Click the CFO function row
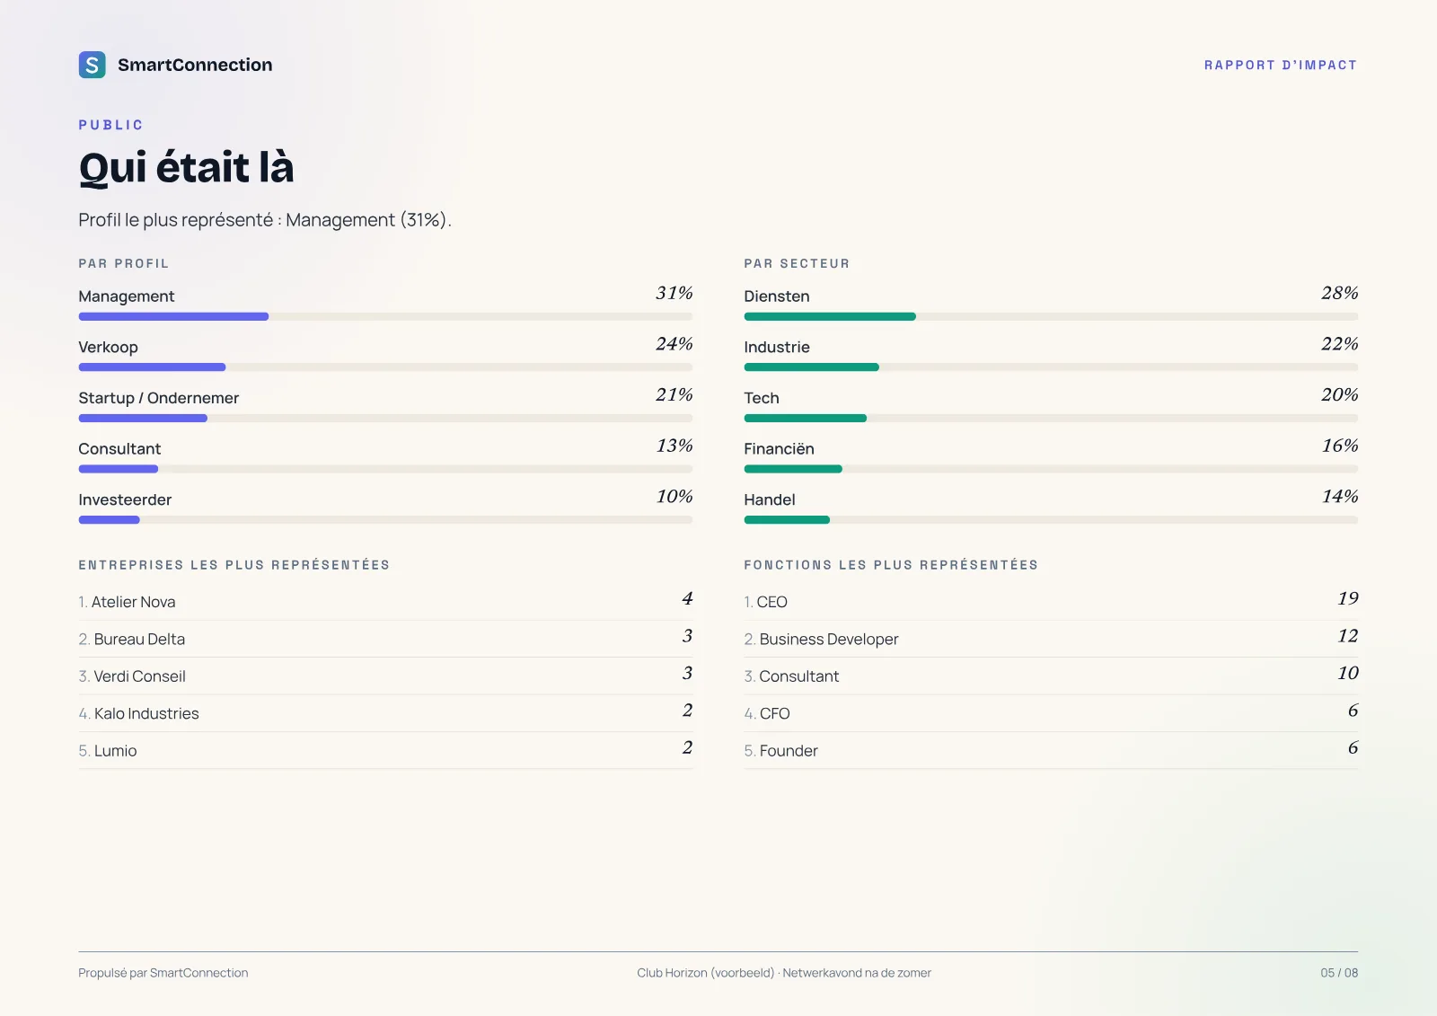The width and height of the screenshot is (1437, 1016). pyautogui.click(x=1051, y=713)
